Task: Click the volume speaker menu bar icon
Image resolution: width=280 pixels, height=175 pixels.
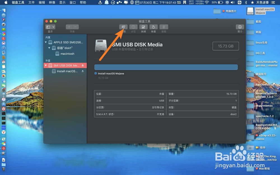Action: tap(232, 2)
